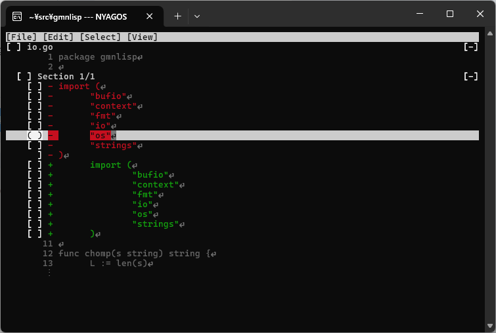Click the scrollbar down arrow
This screenshot has width=496, height=333.
pyautogui.click(x=490, y=325)
